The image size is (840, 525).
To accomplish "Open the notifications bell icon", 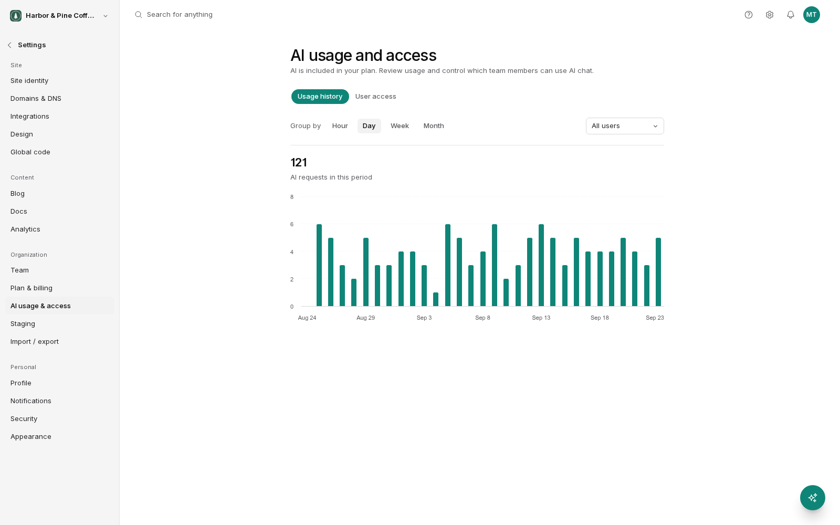I will (x=791, y=15).
